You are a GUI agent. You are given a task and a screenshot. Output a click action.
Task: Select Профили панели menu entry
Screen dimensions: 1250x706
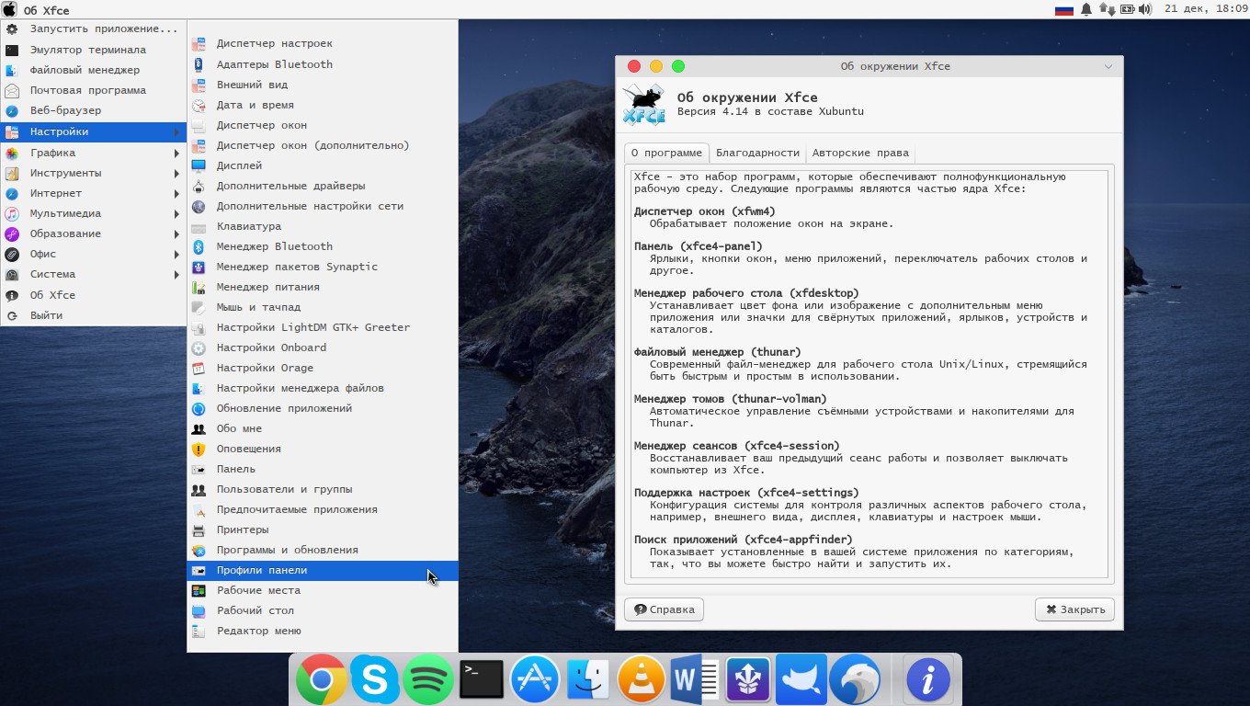[262, 570]
